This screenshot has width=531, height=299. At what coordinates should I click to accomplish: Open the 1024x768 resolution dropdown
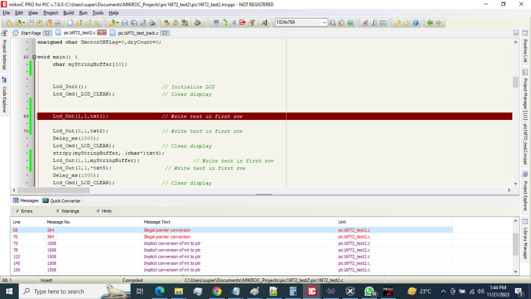[324, 23]
